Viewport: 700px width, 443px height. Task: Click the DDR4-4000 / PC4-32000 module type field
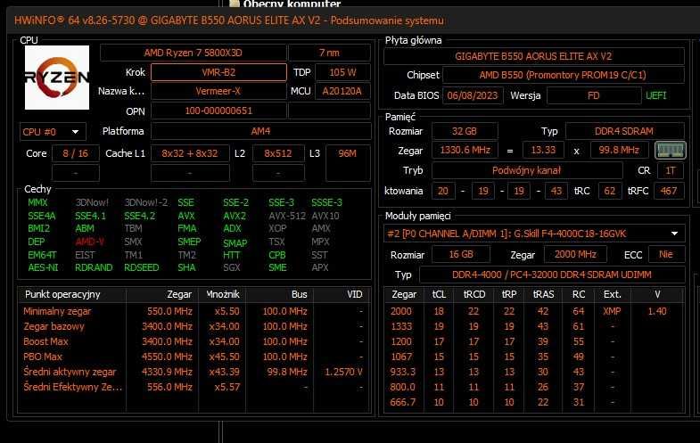pos(552,275)
